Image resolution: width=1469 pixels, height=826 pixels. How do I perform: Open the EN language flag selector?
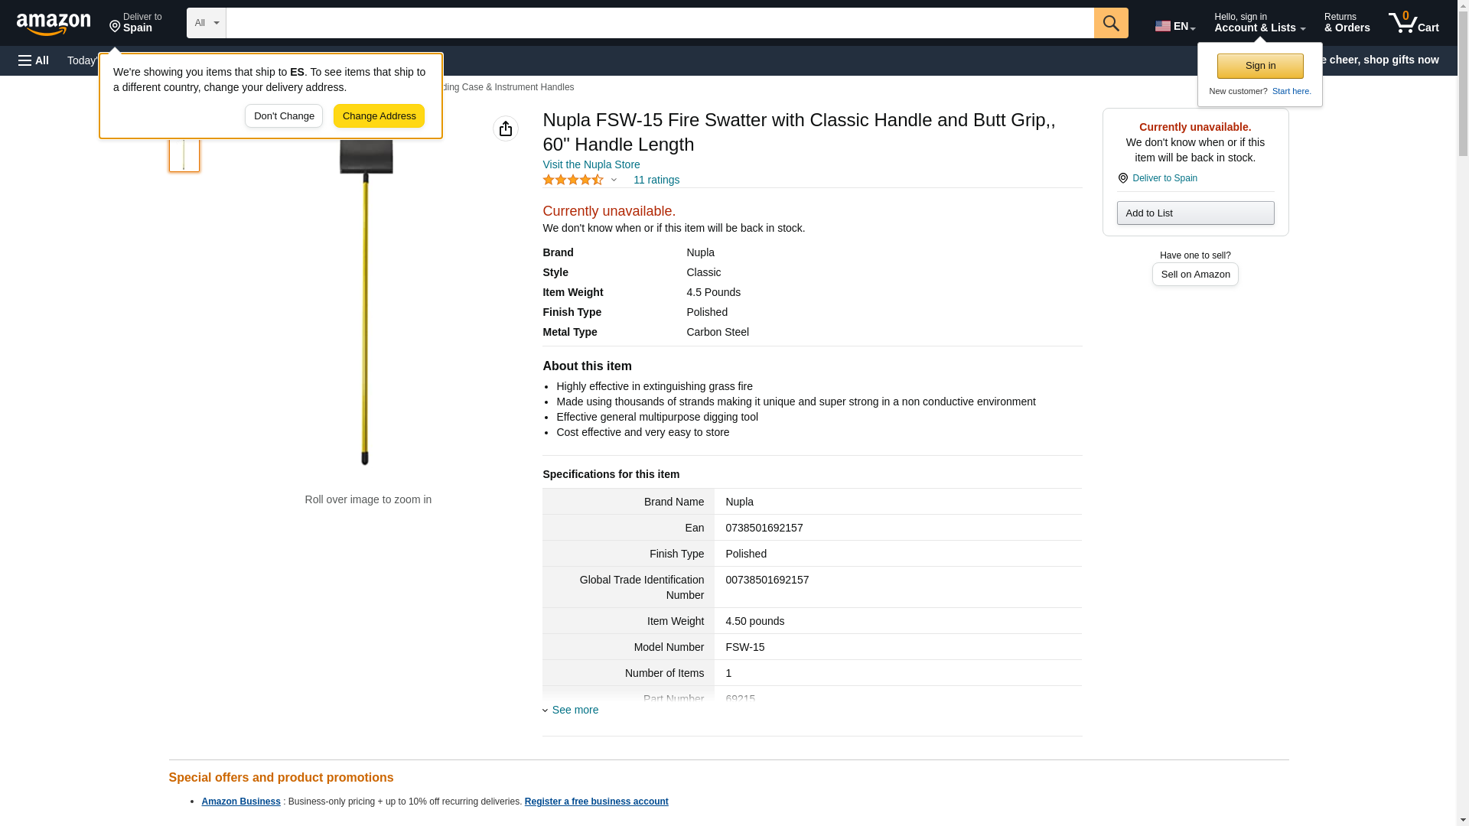(1174, 26)
